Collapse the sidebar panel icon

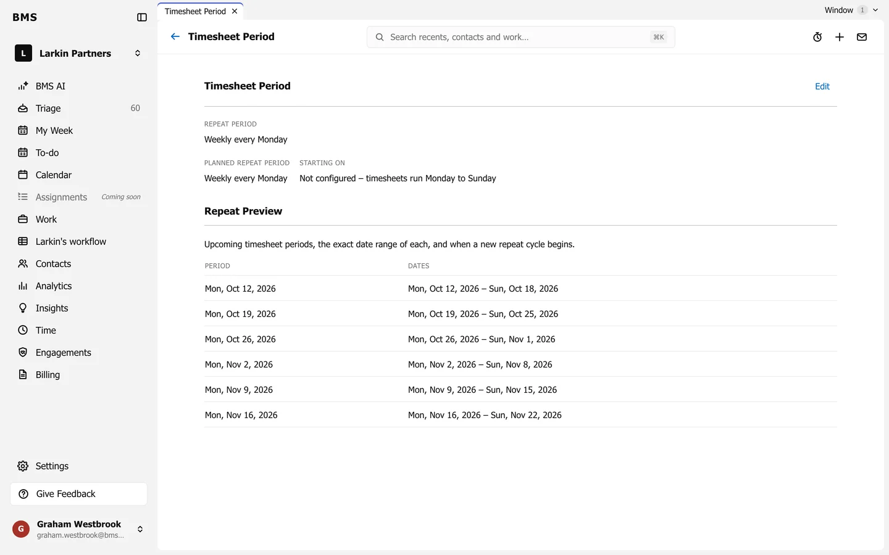pyautogui.click(x=142, y=17)
